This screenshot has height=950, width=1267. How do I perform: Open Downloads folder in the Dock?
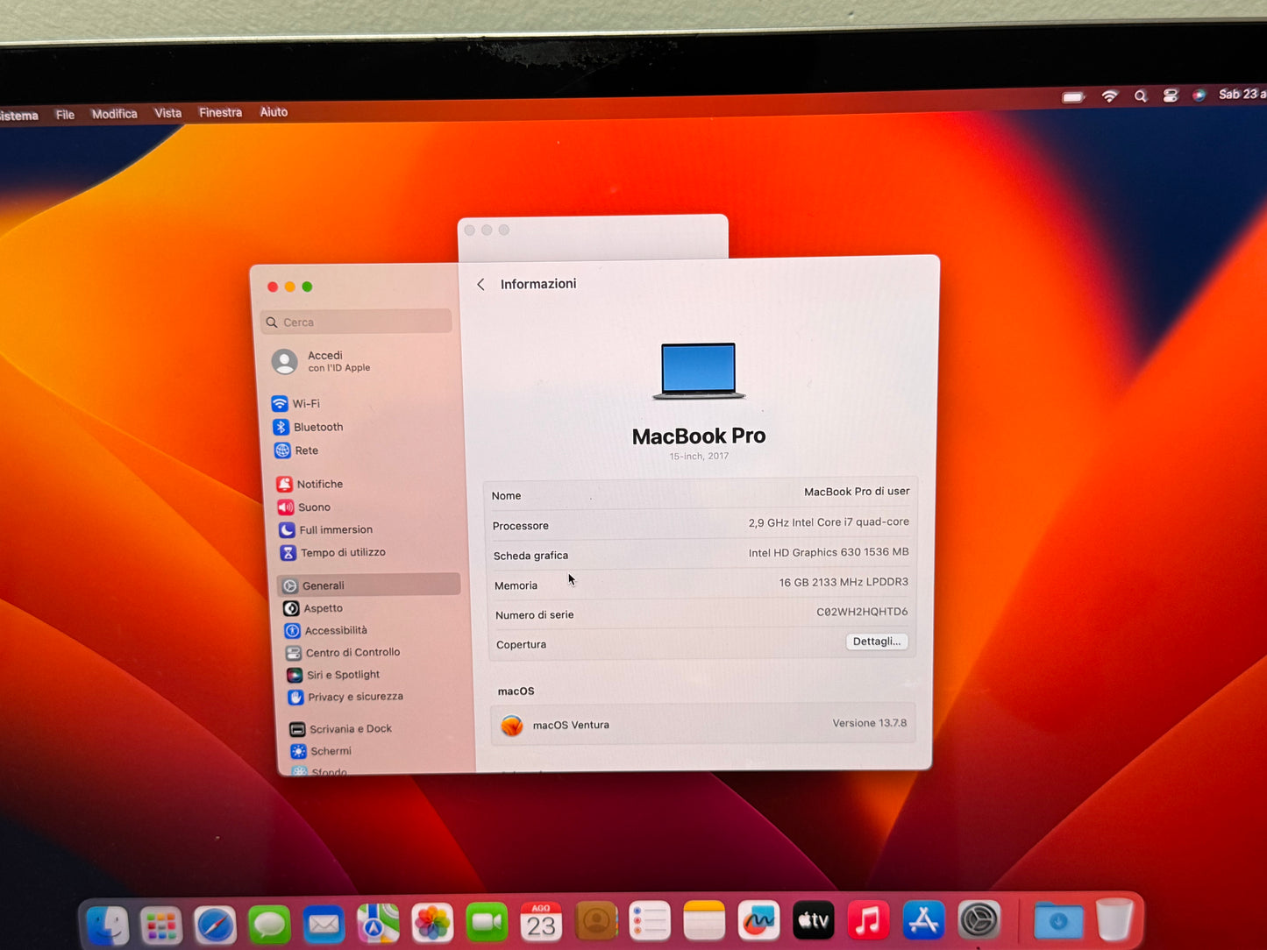point(1058,920)
